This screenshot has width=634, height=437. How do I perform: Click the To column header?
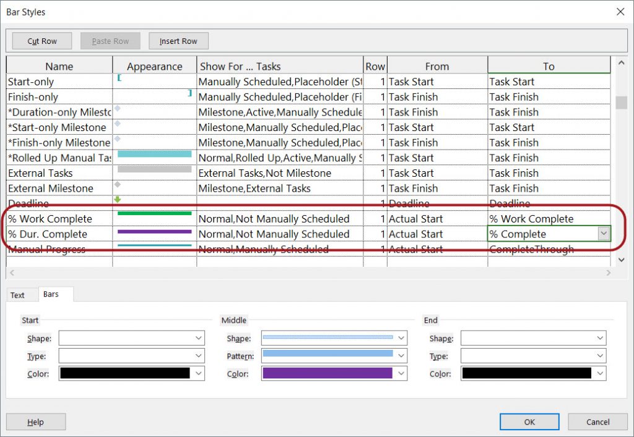(x=549, y=66)
